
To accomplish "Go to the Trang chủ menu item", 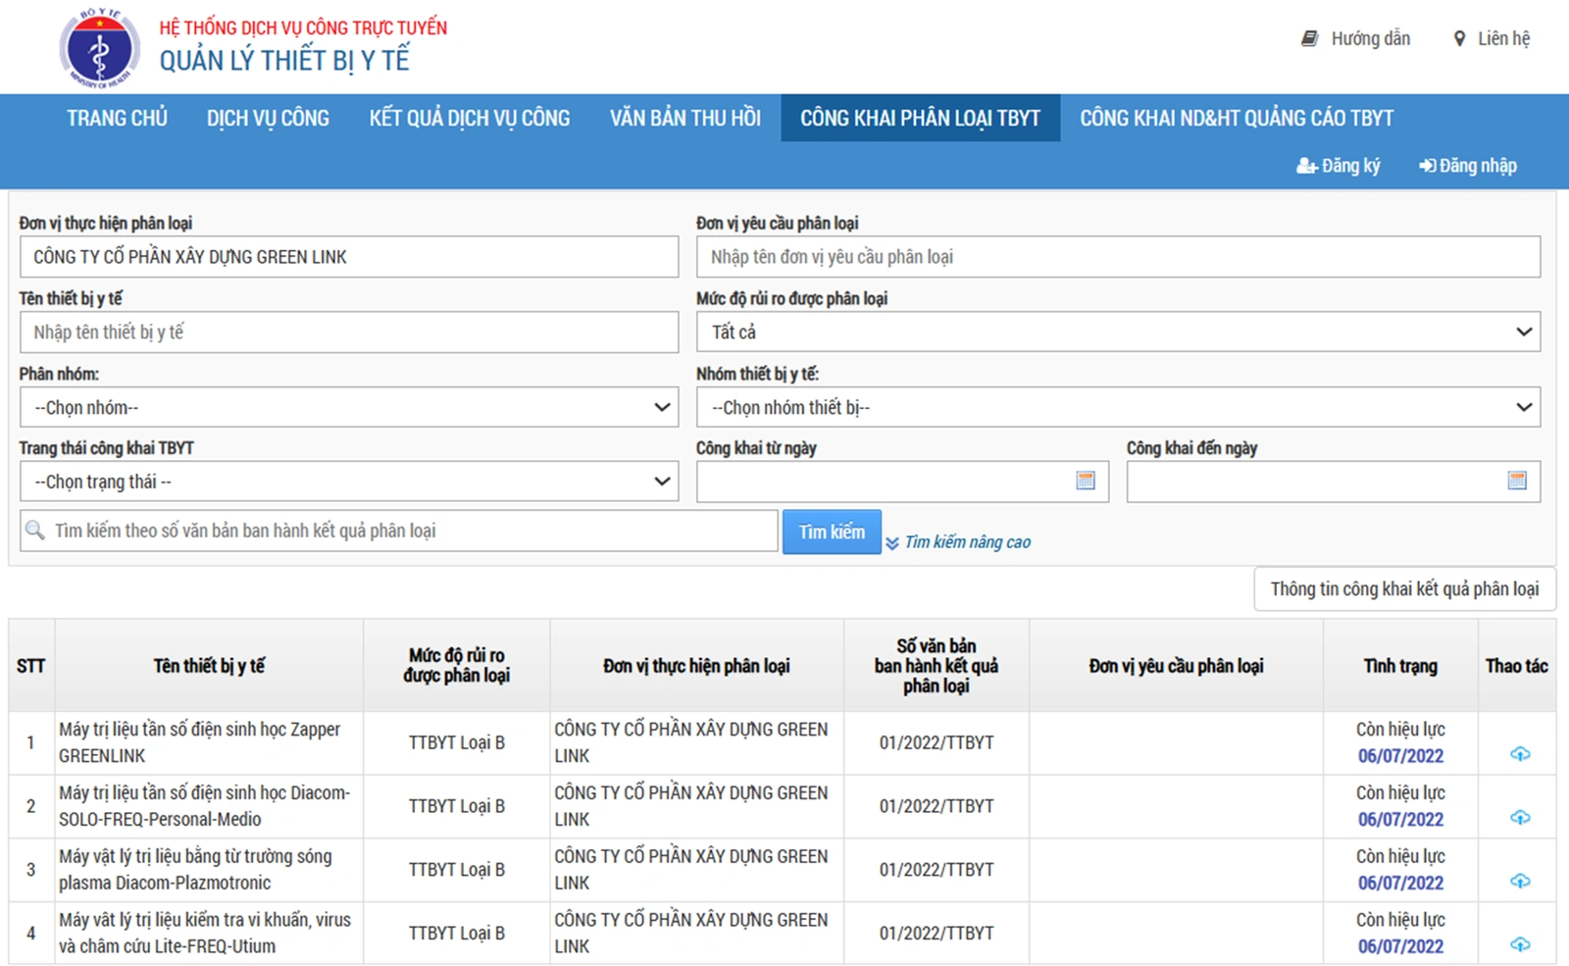I will tap(117, 119).
